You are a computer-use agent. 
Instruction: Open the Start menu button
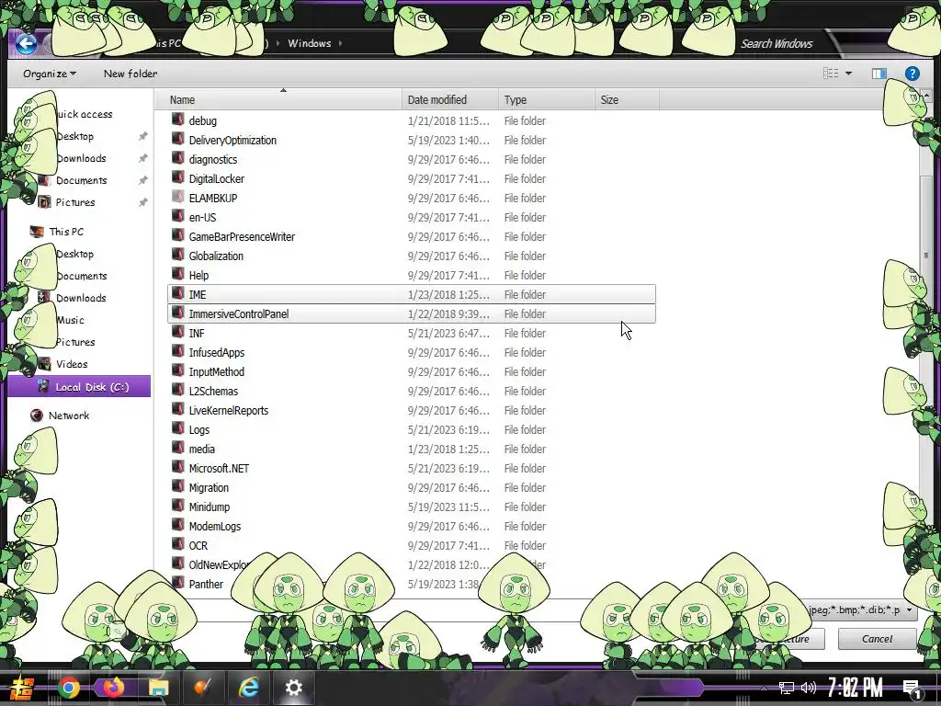pos(22,688)
